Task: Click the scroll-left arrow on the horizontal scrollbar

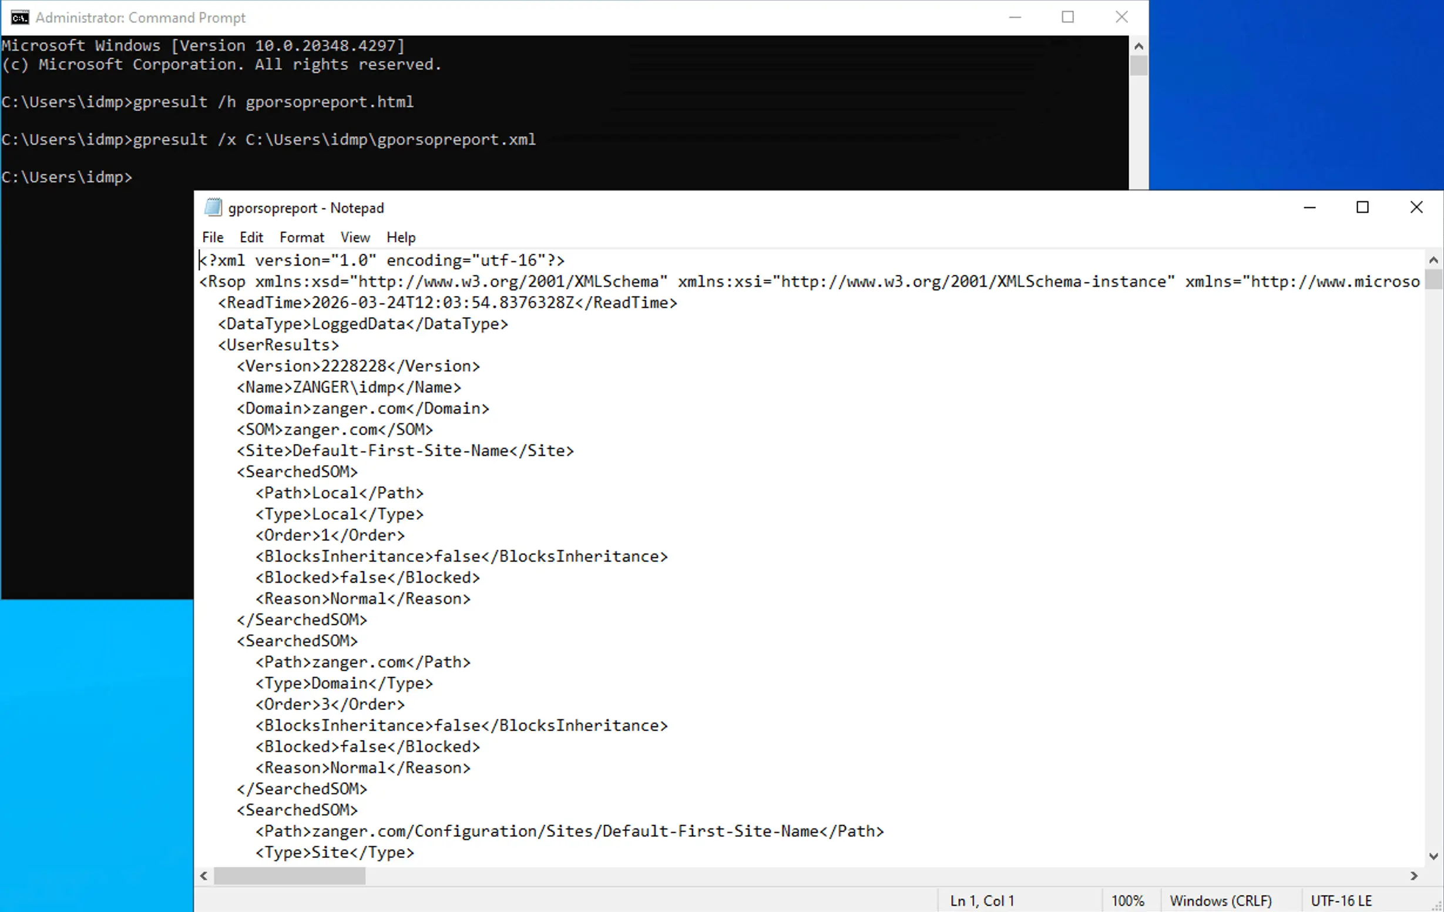Action: click(203, 876)
